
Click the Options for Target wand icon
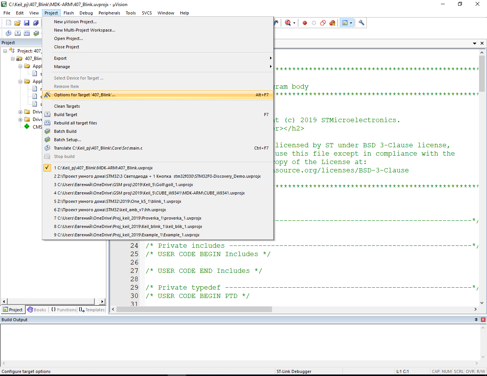pyautogui.click(x=47, y=95)
